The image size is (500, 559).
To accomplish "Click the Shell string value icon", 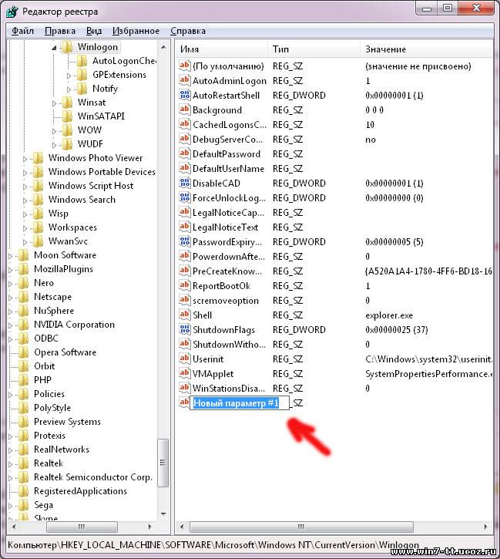I will point(184,315).
